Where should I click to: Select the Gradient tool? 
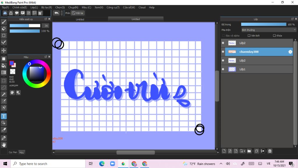tap(3, 72)
